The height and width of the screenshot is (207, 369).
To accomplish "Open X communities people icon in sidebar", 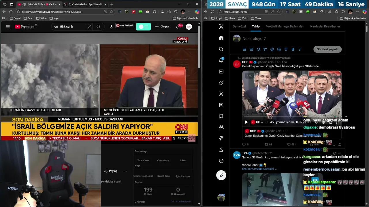I will tap(221, 127).
